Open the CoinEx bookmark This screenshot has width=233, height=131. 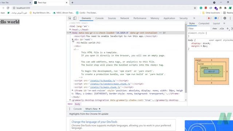pos(87,13)
